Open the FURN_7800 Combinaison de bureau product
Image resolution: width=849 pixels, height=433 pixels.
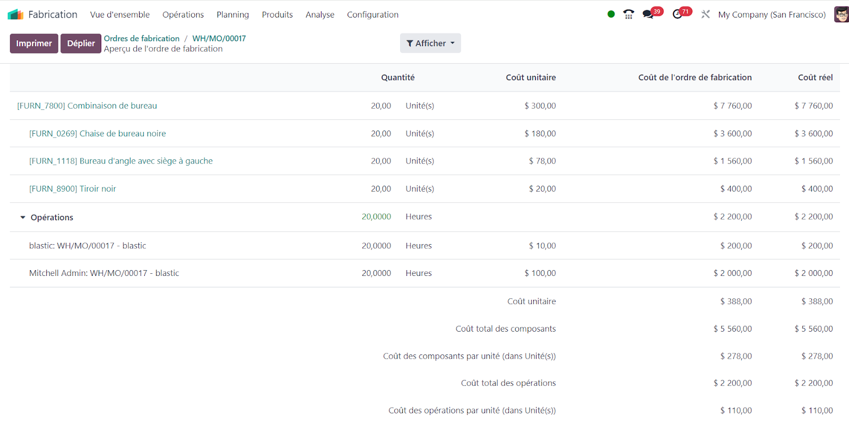[x=87, y=106]
